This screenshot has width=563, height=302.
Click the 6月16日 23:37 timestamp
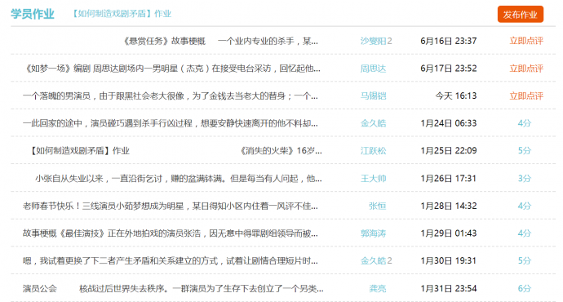pyautogui.click(x=449, y=41)
